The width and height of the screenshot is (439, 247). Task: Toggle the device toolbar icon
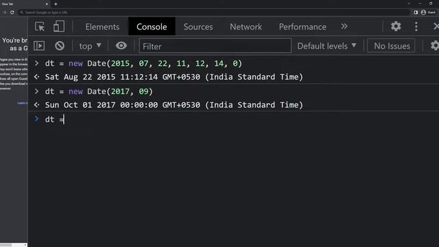coord(59,27)
